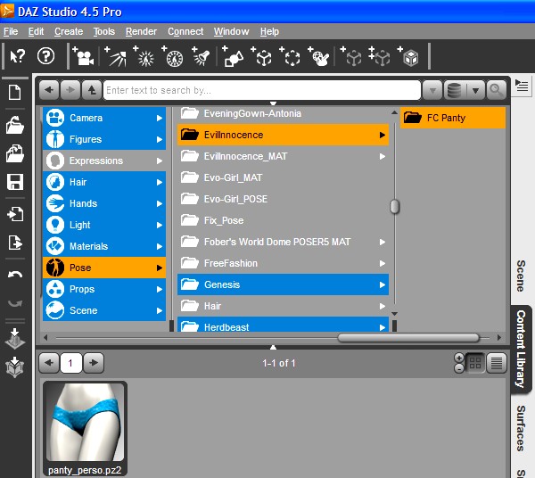Image resolution: width=535 pixels, height=478 pixels.
Task: Expand the Camera category arrow
Action: pyautogui.click(x=160, y=118)
